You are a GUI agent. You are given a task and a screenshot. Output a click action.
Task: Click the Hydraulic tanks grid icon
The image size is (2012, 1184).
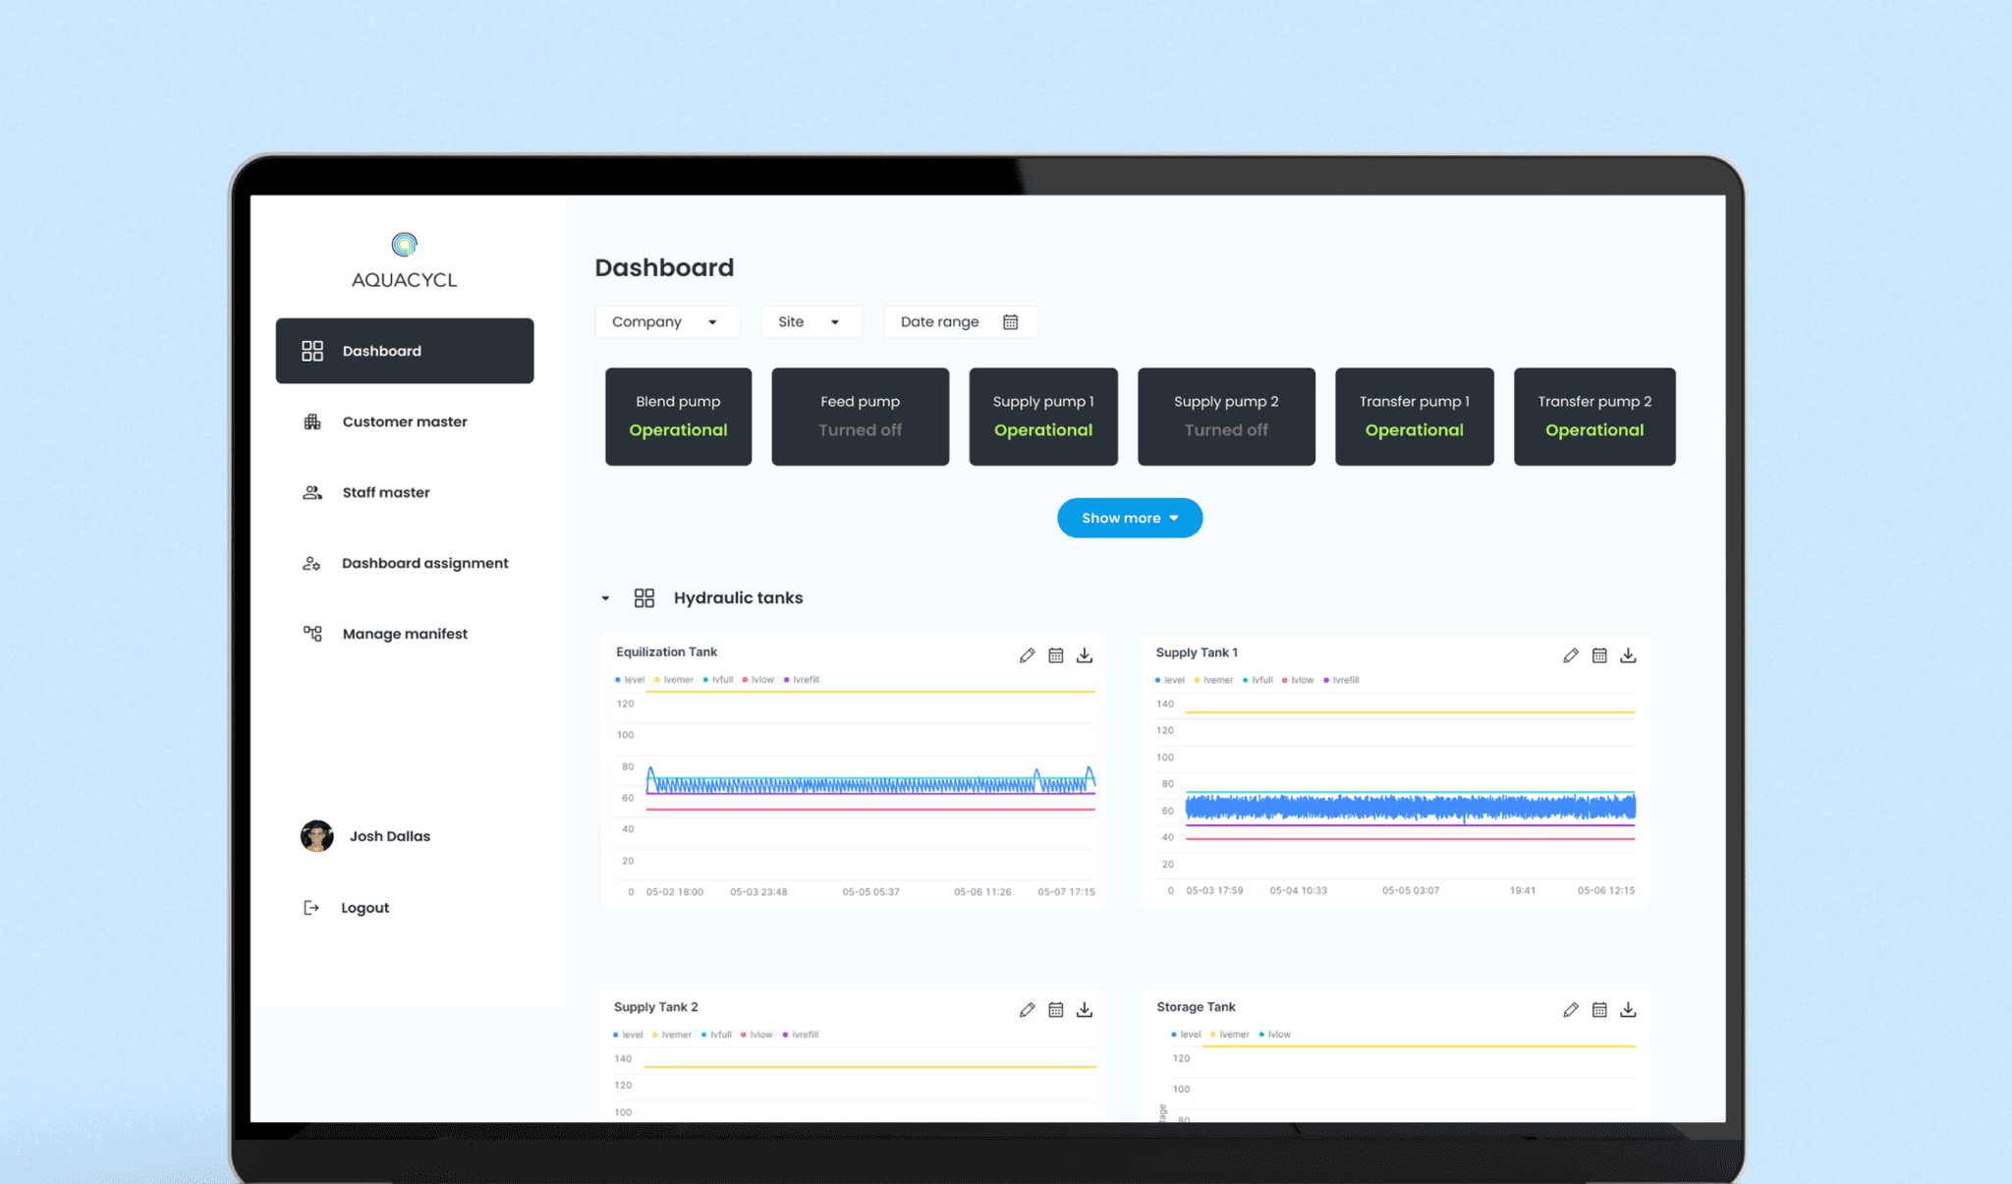tap(644, 598)
